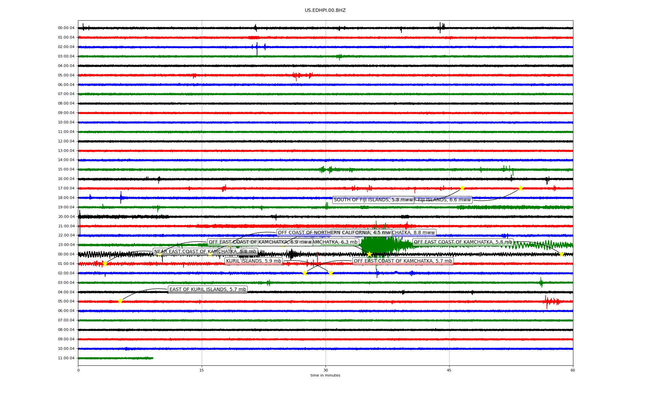651x406 pixels.
Task: Select the EAST OF KURIL ISLANDS, 5.7 mb annotation
Action: (208, 290)
